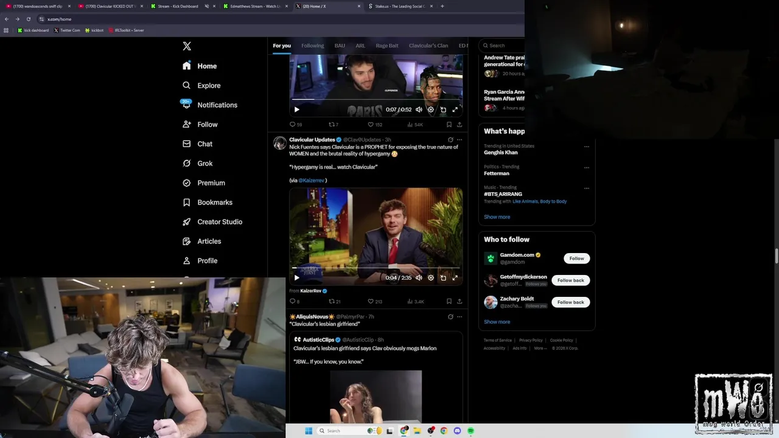Seek on the top video progress bar
779x438 pixels.
[376, 99]
